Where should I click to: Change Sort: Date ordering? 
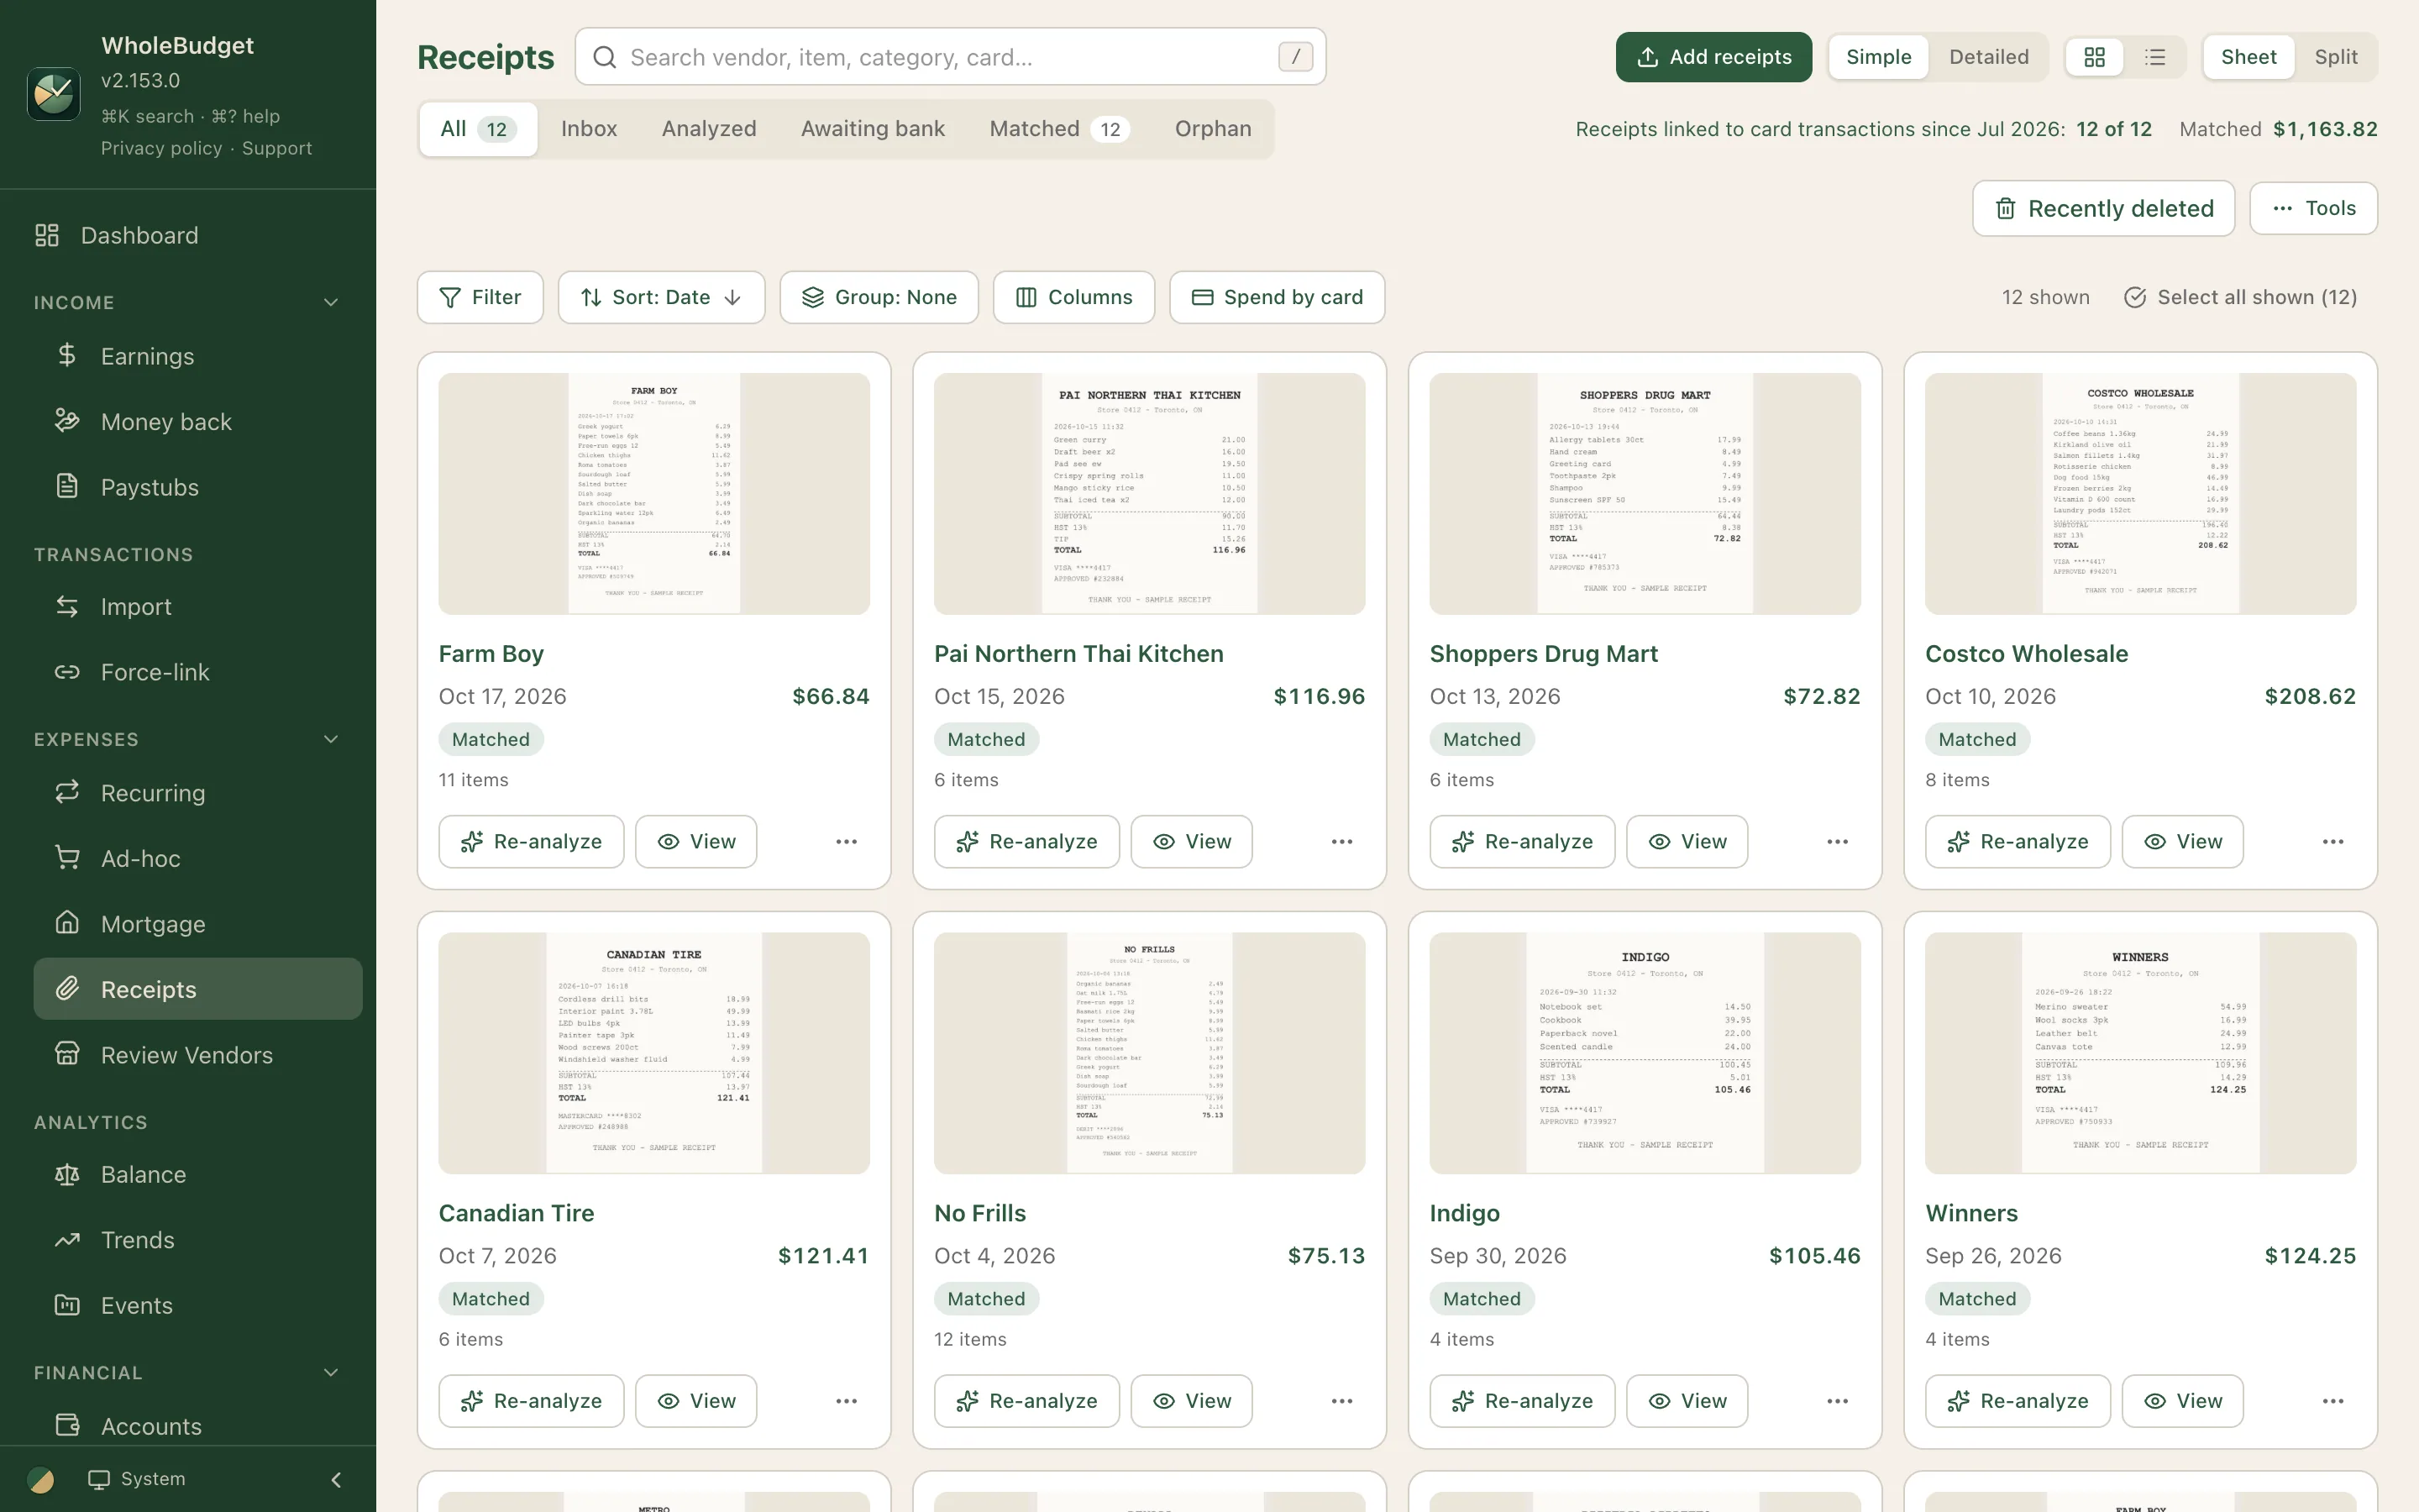tap(662, 297)
